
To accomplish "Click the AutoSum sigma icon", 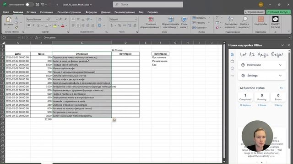I will [x=217, y=18].
